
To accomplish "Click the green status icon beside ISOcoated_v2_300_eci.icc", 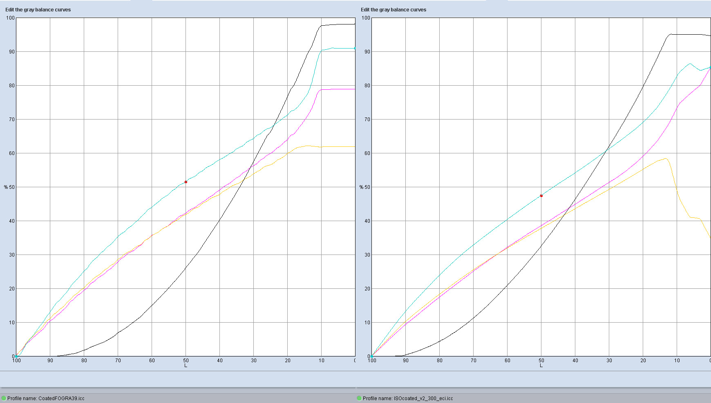I will (359, 398).
